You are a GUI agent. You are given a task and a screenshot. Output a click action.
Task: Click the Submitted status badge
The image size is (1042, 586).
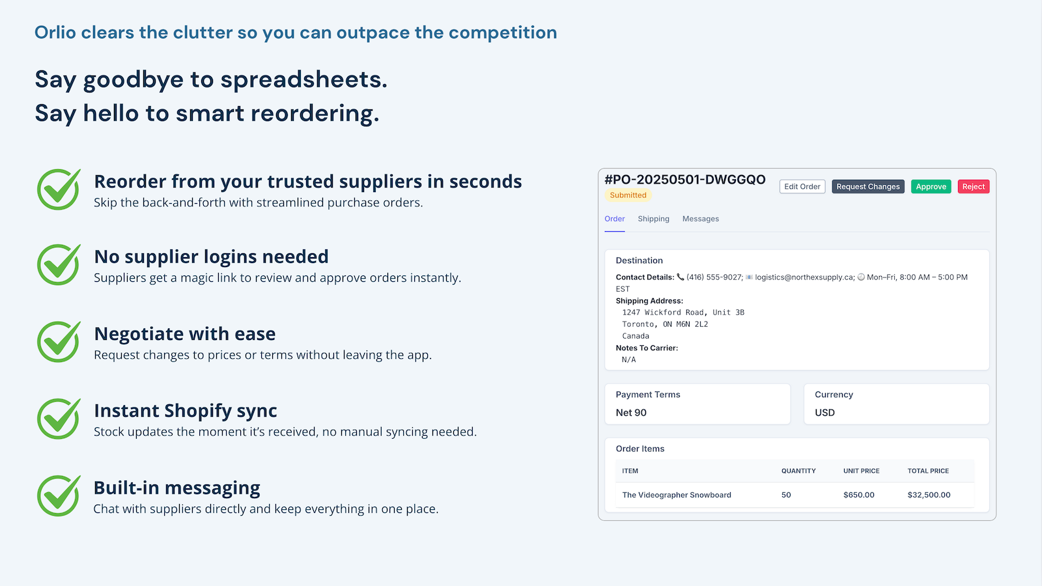tap(628, 195)
